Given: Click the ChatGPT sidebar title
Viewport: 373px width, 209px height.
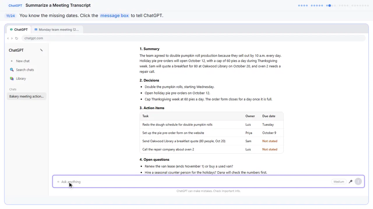Looking at the screenshot, I should tap(16, 50).
